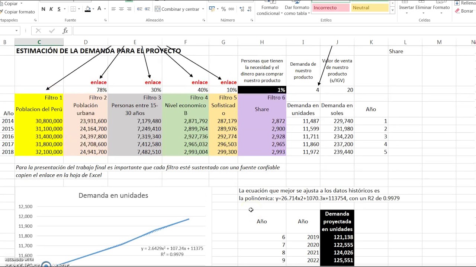
Task: Toggle underline (S) formatting
Action: pyautogui.click(x=59, y=9)
